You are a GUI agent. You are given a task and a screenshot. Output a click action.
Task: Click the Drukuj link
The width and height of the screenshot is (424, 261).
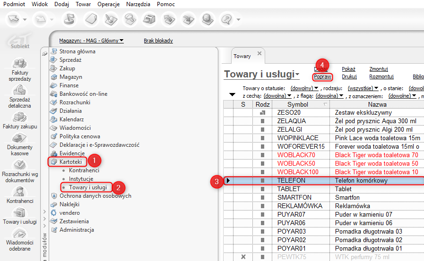point(349,76)
